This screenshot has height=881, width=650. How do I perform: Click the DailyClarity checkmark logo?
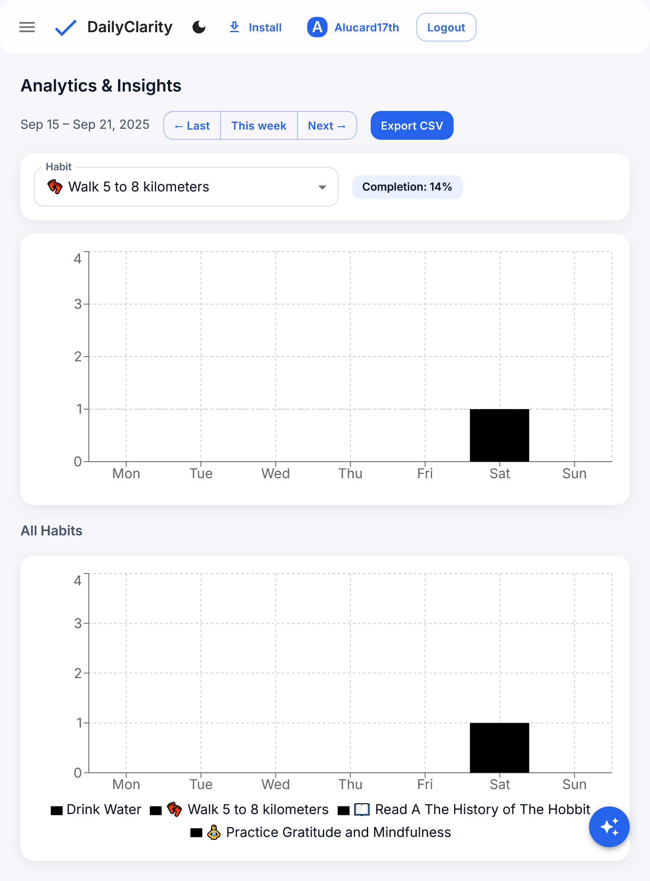pyautogui.click(x=66, y=28)
